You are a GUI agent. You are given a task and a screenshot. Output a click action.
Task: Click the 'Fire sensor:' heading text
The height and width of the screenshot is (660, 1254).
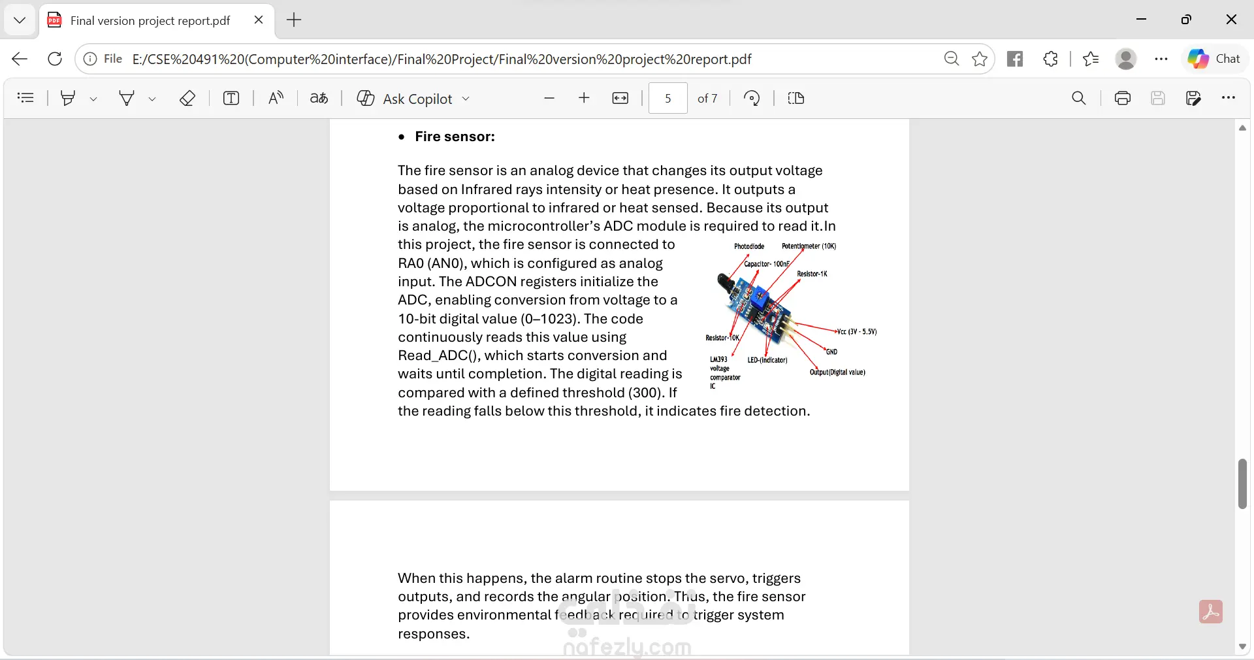(x=455, y=137)
